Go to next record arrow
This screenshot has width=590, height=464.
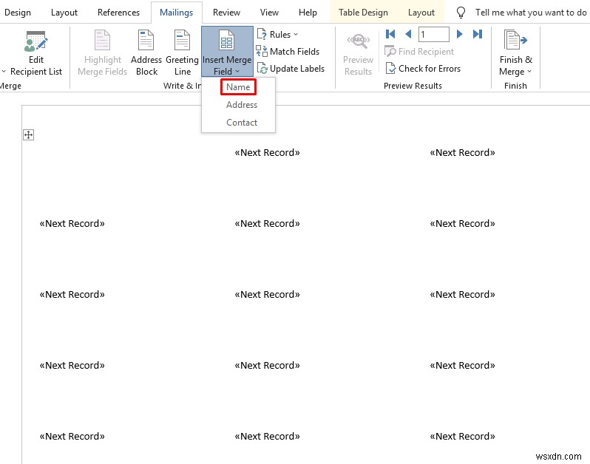tap(459, 34)
